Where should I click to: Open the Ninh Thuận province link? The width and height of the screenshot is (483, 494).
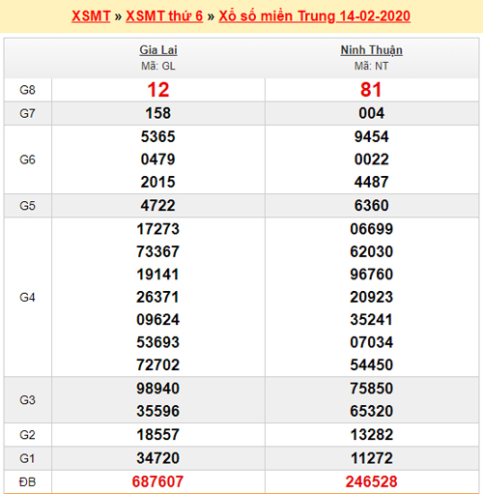371,50
